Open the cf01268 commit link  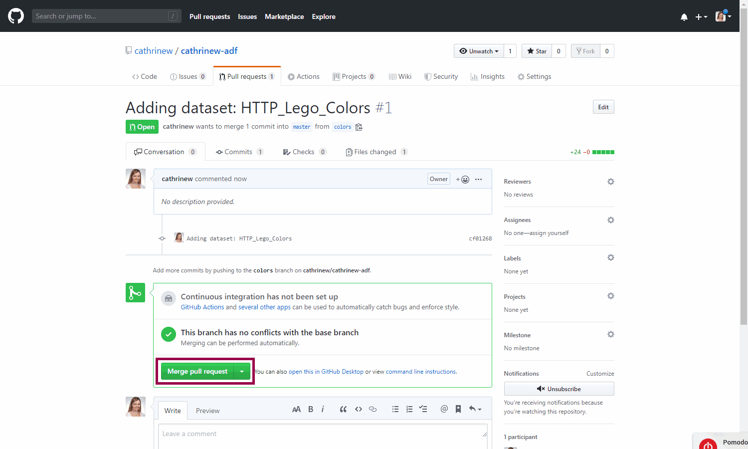[480, 239]
